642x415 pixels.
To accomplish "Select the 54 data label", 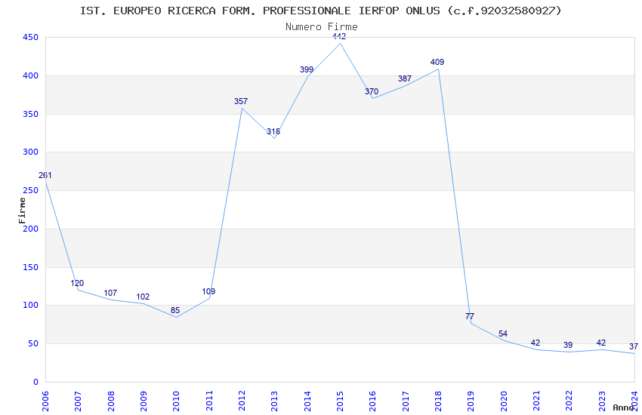I will tap(503, 334).
